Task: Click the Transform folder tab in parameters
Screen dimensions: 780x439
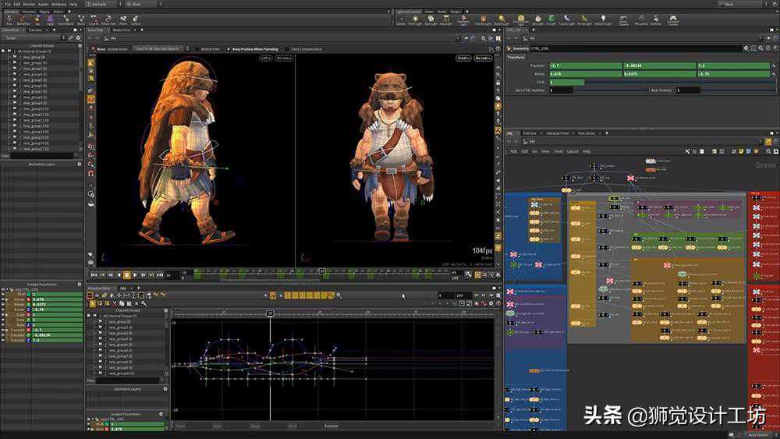Action: (x=516, y=57)
